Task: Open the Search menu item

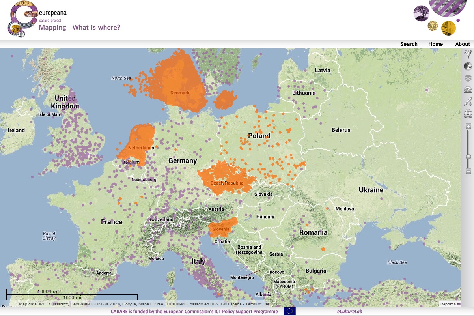Action: tap(409, 44)
